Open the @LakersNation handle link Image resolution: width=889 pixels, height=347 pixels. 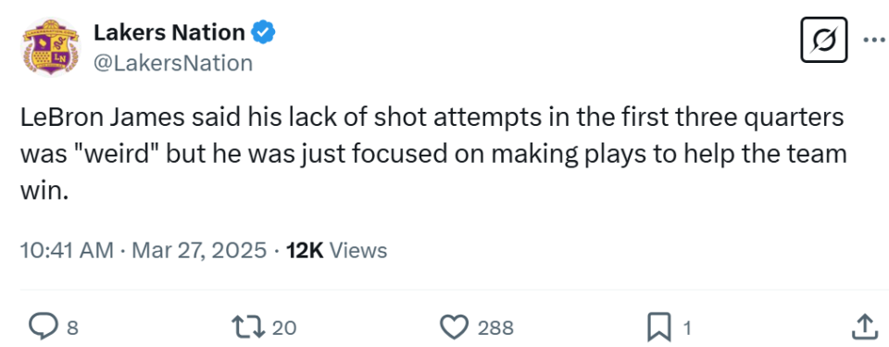pyautogui.click(x=173, y=63)
